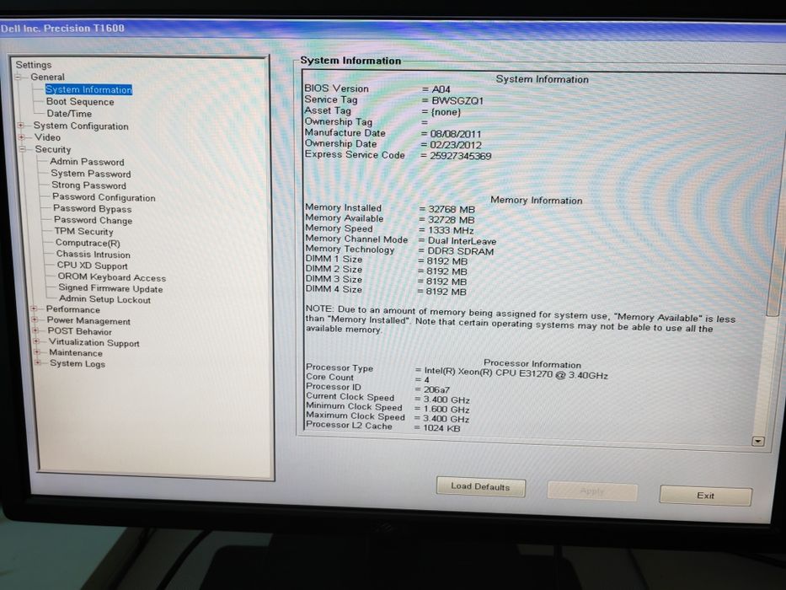Open the OROM Keyboard Access setting
This screenshot has height=590, width=786.
(x=112, y=277)
